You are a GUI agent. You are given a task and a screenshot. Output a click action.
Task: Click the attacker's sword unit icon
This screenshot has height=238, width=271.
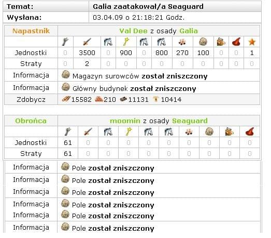(87, 42)
